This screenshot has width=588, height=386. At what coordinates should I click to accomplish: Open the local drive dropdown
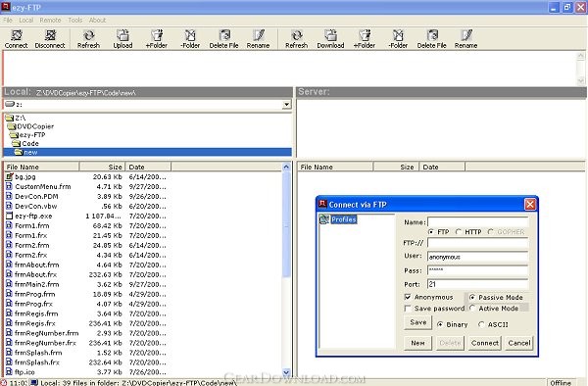(x=286, y=105)
